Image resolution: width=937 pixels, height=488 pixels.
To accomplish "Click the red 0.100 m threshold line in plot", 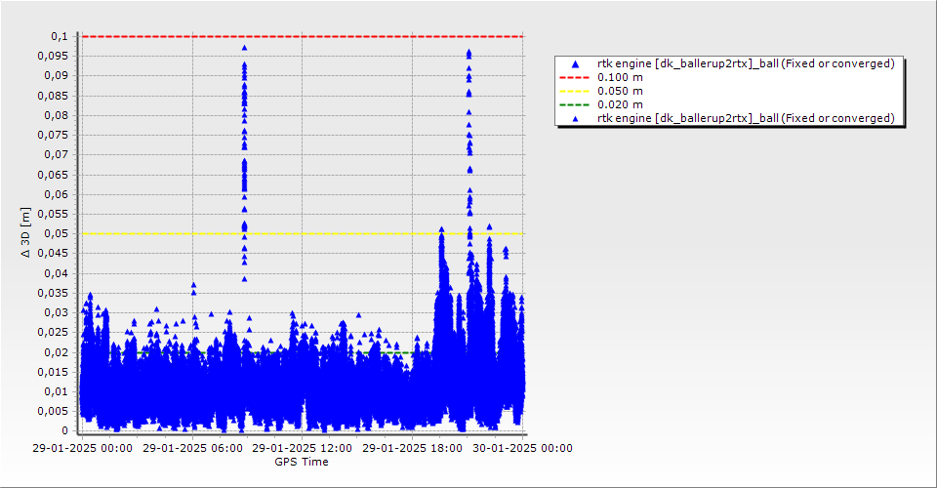I will (x=303, y=36).
